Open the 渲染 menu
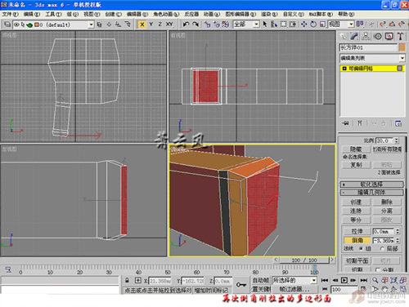Screen dimensions: 409x307 [269, 14]
